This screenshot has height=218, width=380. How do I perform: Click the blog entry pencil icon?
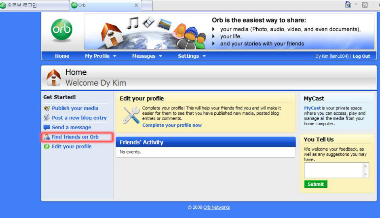(47, 117)
